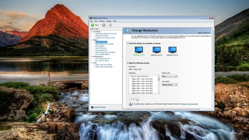Collapse the Display tree node
This screenshot has width=249, height=140.
pos(92,40)
